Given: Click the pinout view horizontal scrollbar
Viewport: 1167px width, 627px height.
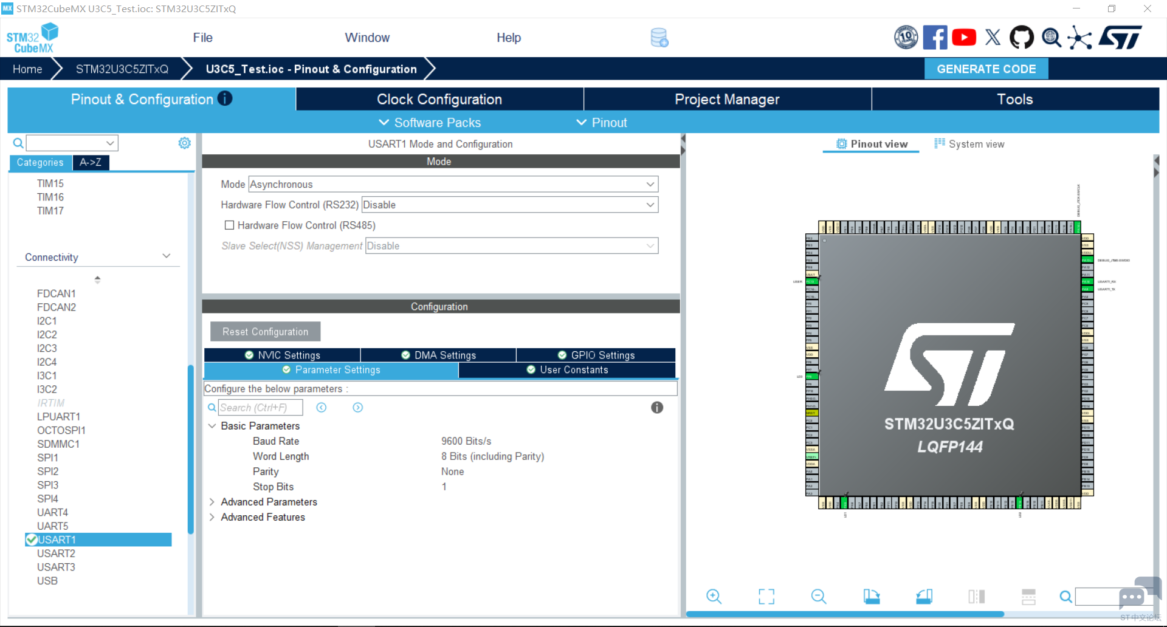Looking at the screenshot, I should pos(845,614).
